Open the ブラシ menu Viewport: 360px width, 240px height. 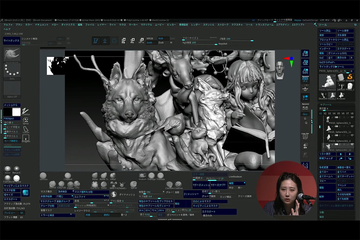click(19, 25)
